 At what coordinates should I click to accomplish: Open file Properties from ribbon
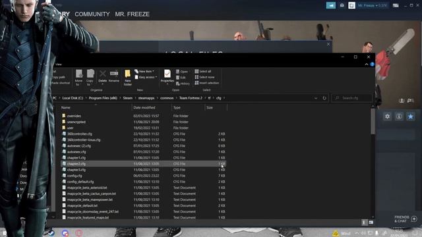click(x=167, y=76)
